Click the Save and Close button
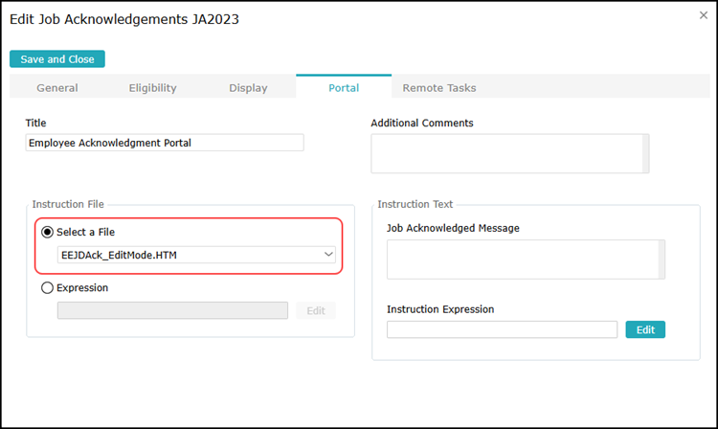The image size is (718, 429). [x=57, y=59]
